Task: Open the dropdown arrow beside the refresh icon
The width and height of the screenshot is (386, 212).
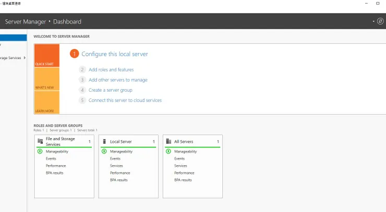Action: (x=373, y=21)
